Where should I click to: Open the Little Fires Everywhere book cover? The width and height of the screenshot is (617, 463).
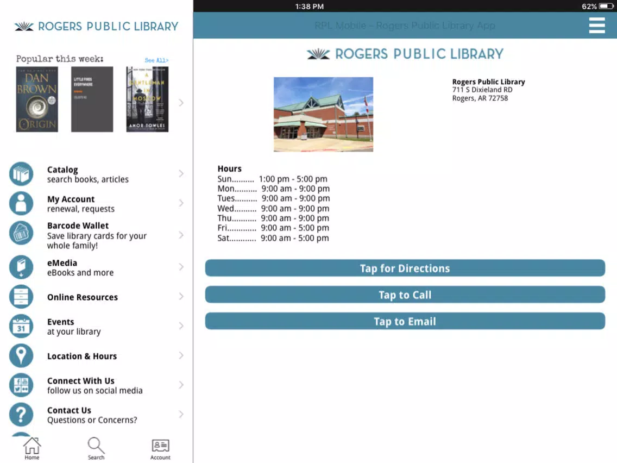tap(92, 99)
